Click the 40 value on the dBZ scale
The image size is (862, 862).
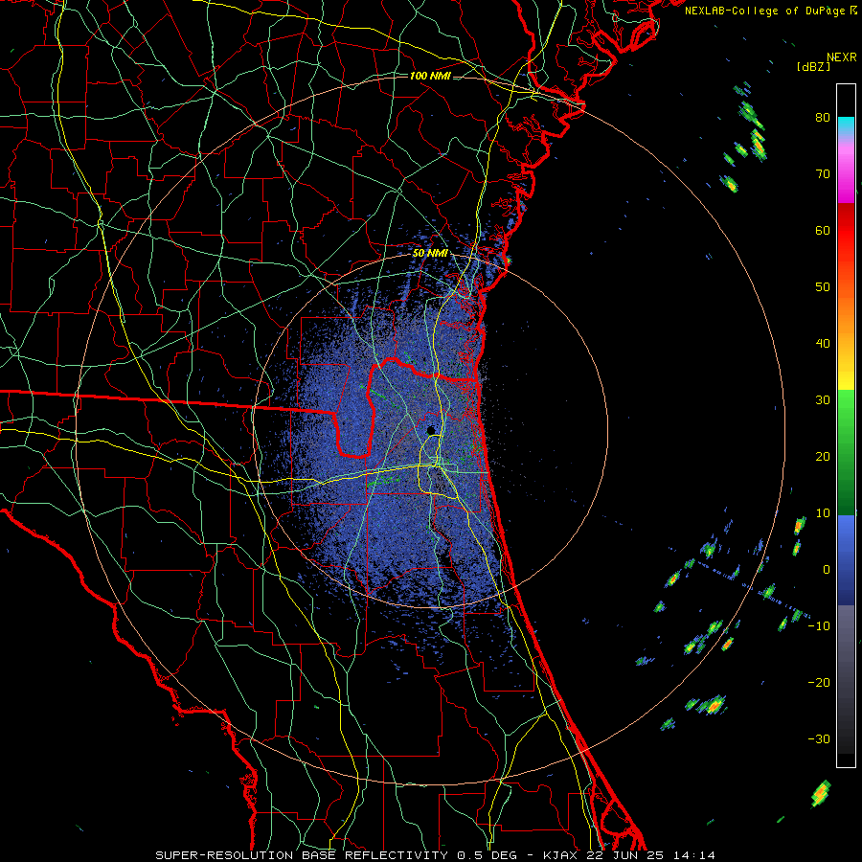tap(823, 344)
